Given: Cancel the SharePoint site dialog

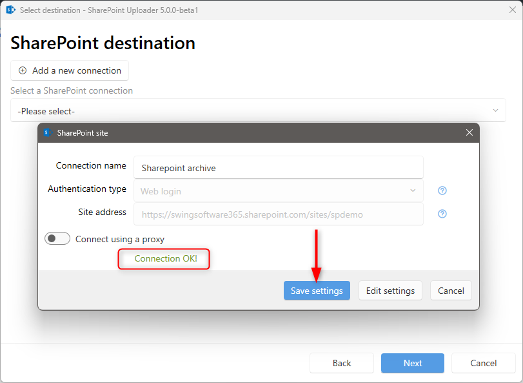Looking at the screenshot, I should point(451,291).
